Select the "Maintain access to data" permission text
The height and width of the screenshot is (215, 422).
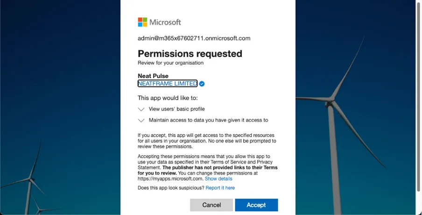pyautogui.click(x=208, y=120)
